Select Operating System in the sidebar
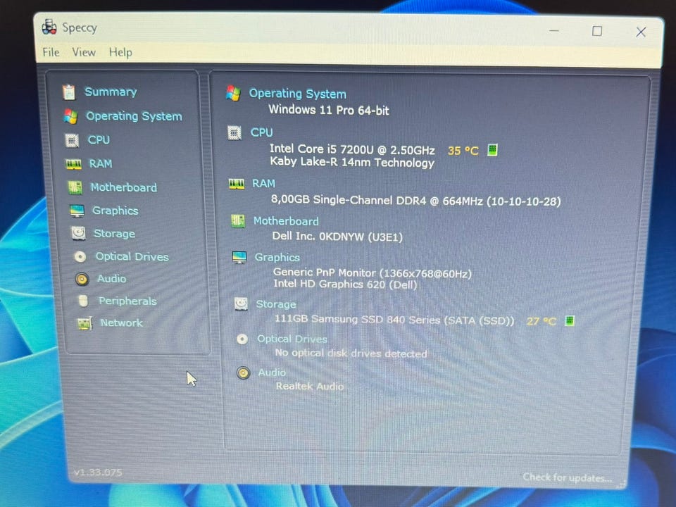Viewport: 676px width, 507px height. pos(134,116)
